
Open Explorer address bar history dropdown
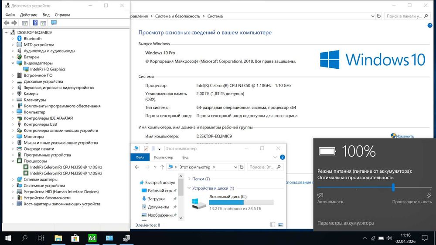pyautogui.click(x=235, y=167)
